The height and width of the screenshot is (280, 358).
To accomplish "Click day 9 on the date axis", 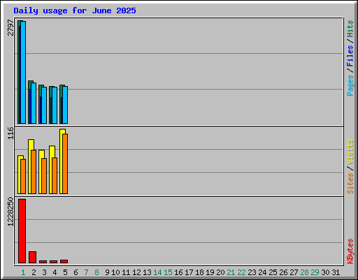I will pos(107,272).
